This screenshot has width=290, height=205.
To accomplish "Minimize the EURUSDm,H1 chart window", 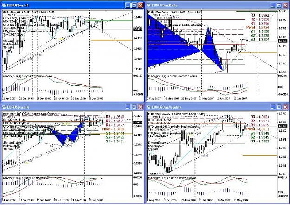I will pyautogui.click(x=128, y=6).
